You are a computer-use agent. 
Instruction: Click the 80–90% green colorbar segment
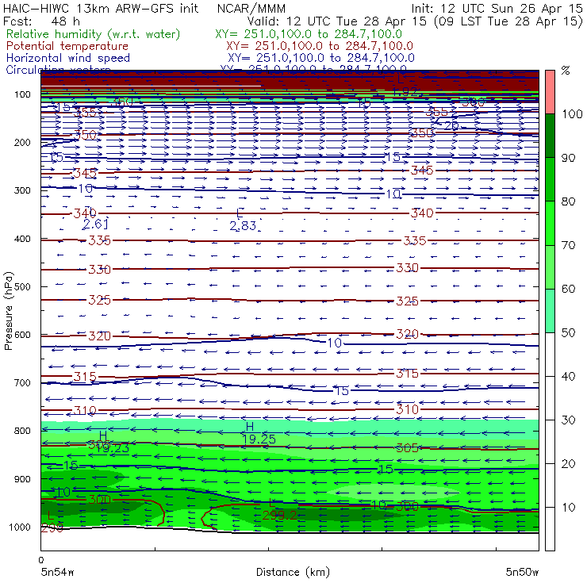550,179
